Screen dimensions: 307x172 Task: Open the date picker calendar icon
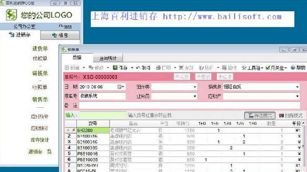tap(120, 87)
